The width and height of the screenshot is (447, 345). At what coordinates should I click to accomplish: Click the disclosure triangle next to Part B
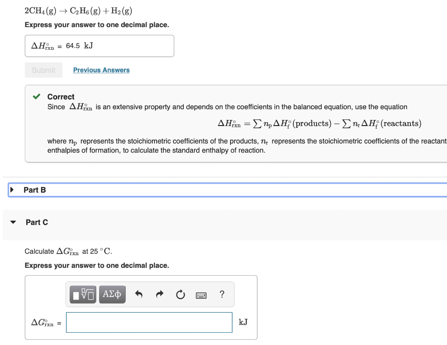(x=12, y=190)
